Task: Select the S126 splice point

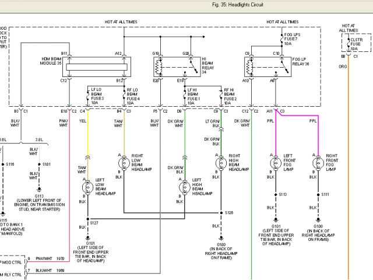Action: [221, 212]
